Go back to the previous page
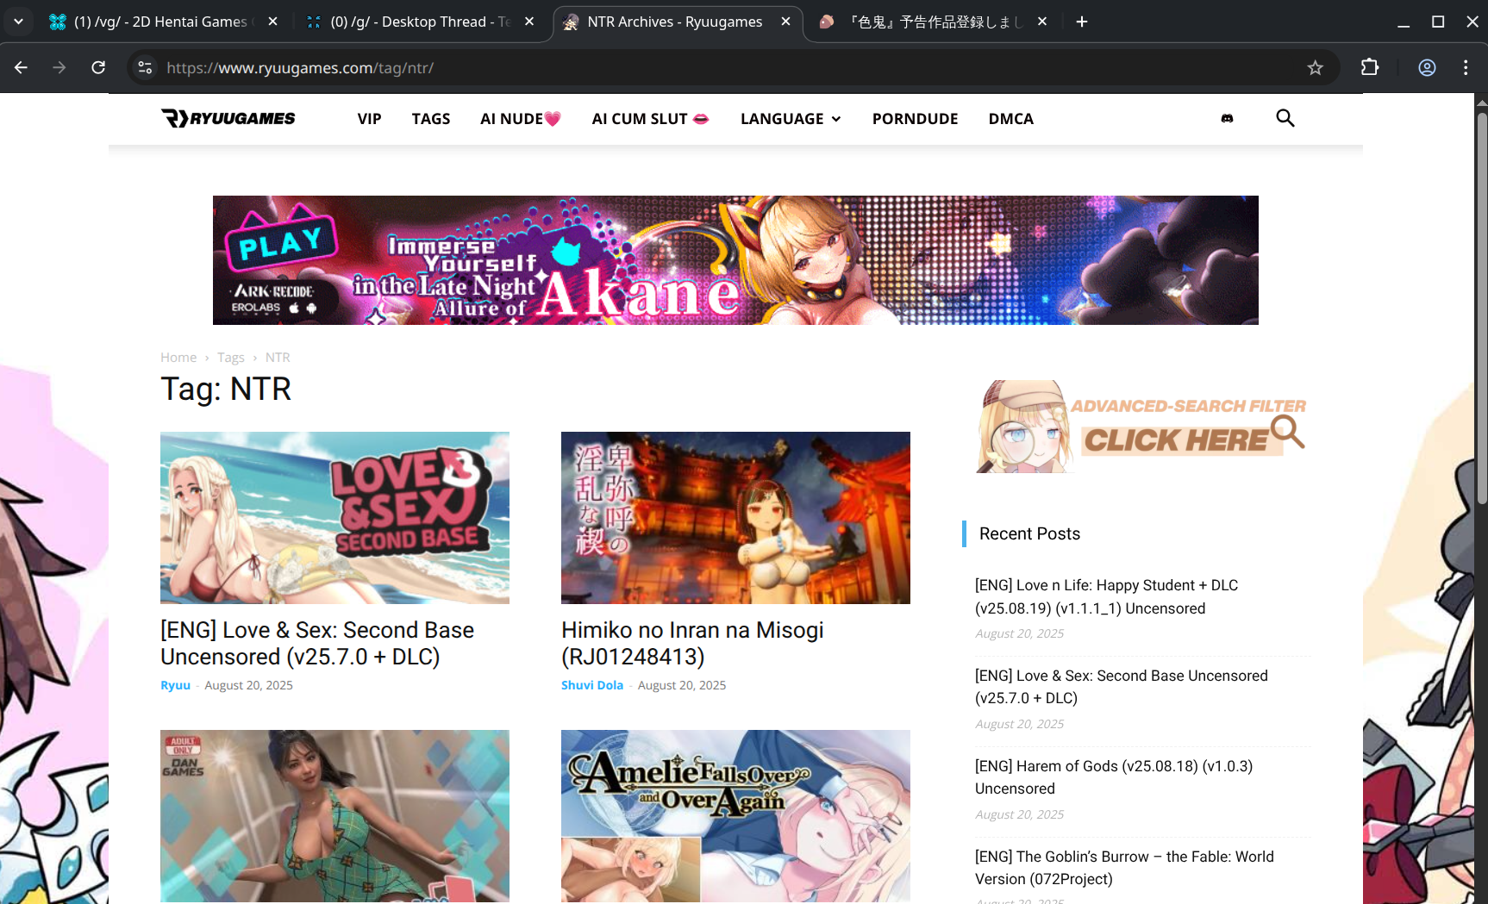 [x=22, y=67]
